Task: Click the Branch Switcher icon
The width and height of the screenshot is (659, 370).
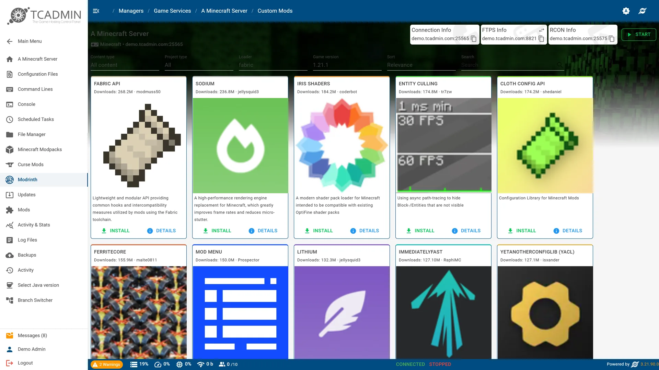Action: (10, 300)
